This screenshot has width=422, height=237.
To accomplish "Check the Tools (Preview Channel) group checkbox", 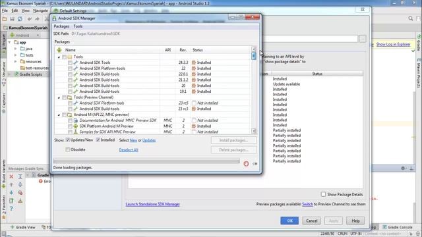I will [65, 97].
